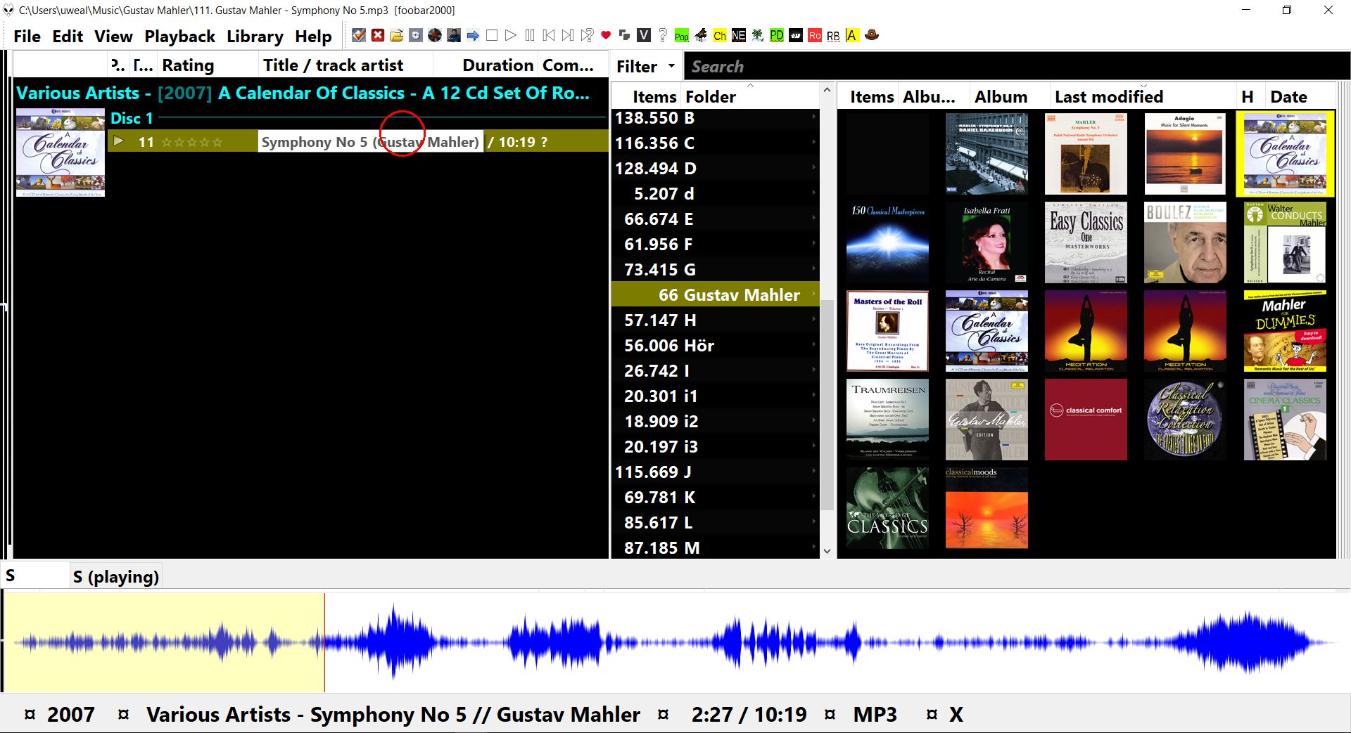Click the overlapping squares toolbar icon
Viewport: 1351px width, 733px height.
pyautogui.click(x=625, y=35)
